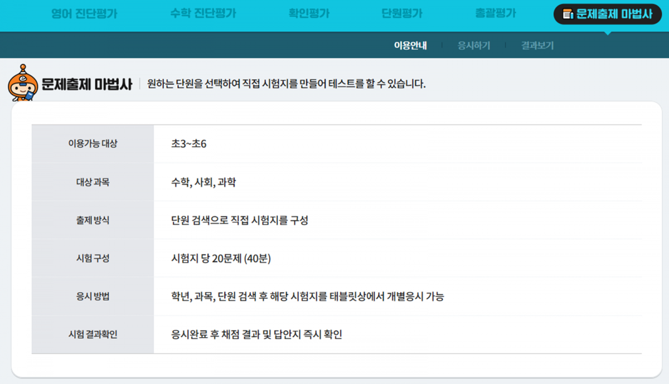Screen dimensions: 669x384
Task: Click the 영어 진단평가 menu item
Action: tap(84, 15)
